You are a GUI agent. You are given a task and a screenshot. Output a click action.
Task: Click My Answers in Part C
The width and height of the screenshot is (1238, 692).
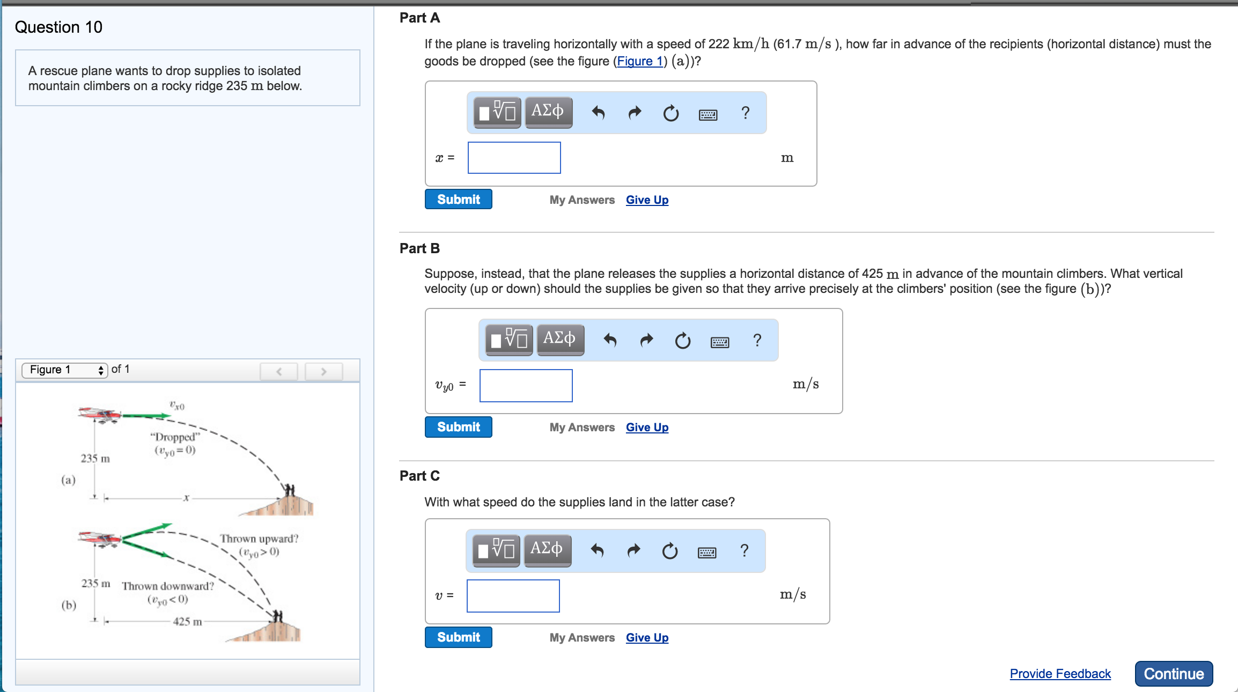click(x=582, y=638)
